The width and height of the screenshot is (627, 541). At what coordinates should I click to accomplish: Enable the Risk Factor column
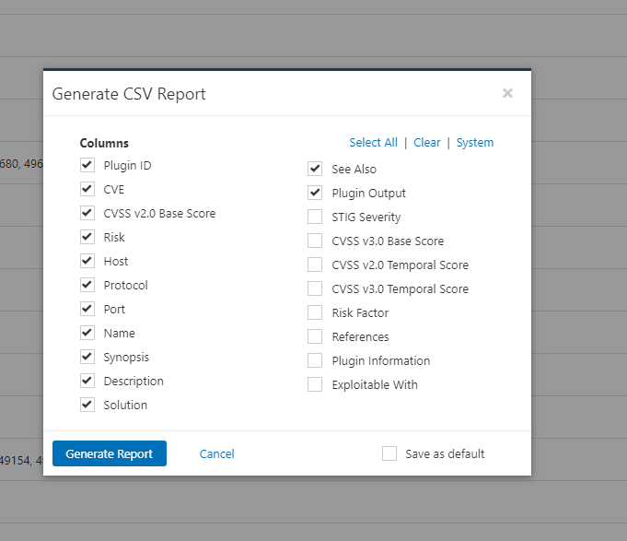[315, 312]
